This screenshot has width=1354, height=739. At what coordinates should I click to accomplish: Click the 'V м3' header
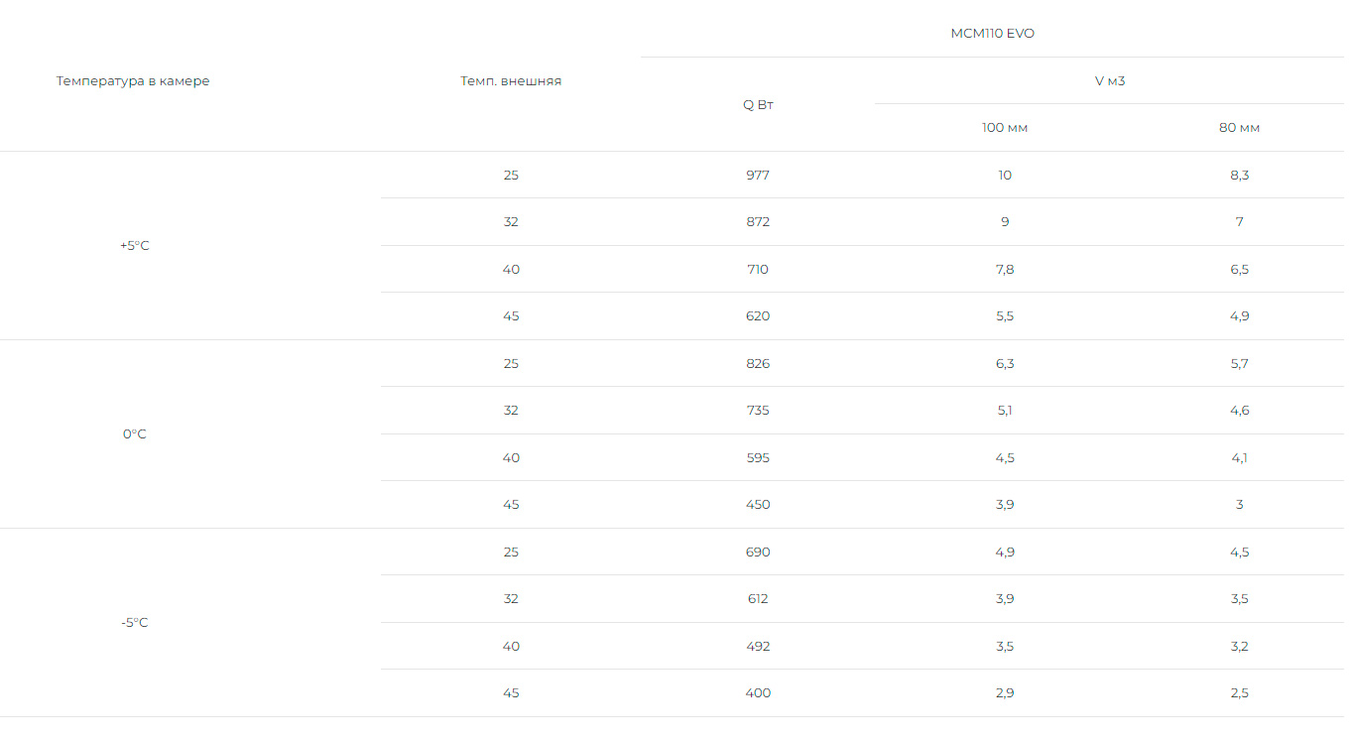click(1109, 81)
